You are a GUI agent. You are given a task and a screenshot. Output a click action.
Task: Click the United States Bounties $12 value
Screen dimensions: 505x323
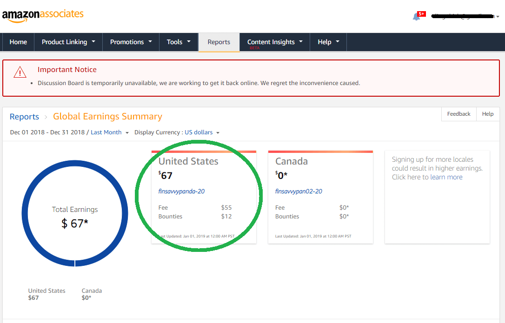point(226,217)
